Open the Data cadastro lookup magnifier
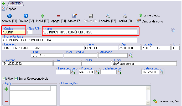This screenshot has height=106, width=182. click(x=162, y=72)
